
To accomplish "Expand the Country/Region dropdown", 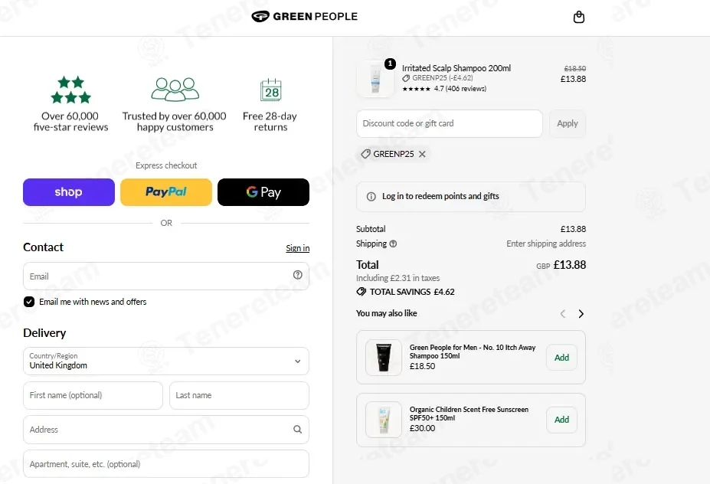I will click(x=166, y=361).
